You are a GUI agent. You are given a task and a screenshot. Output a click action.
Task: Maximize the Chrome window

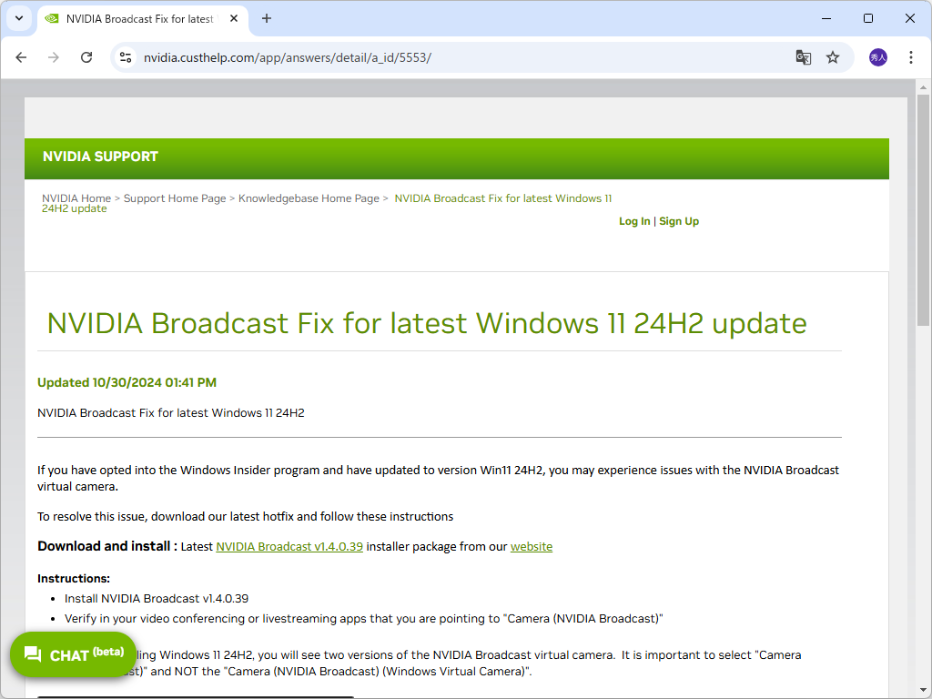(867, 18)
